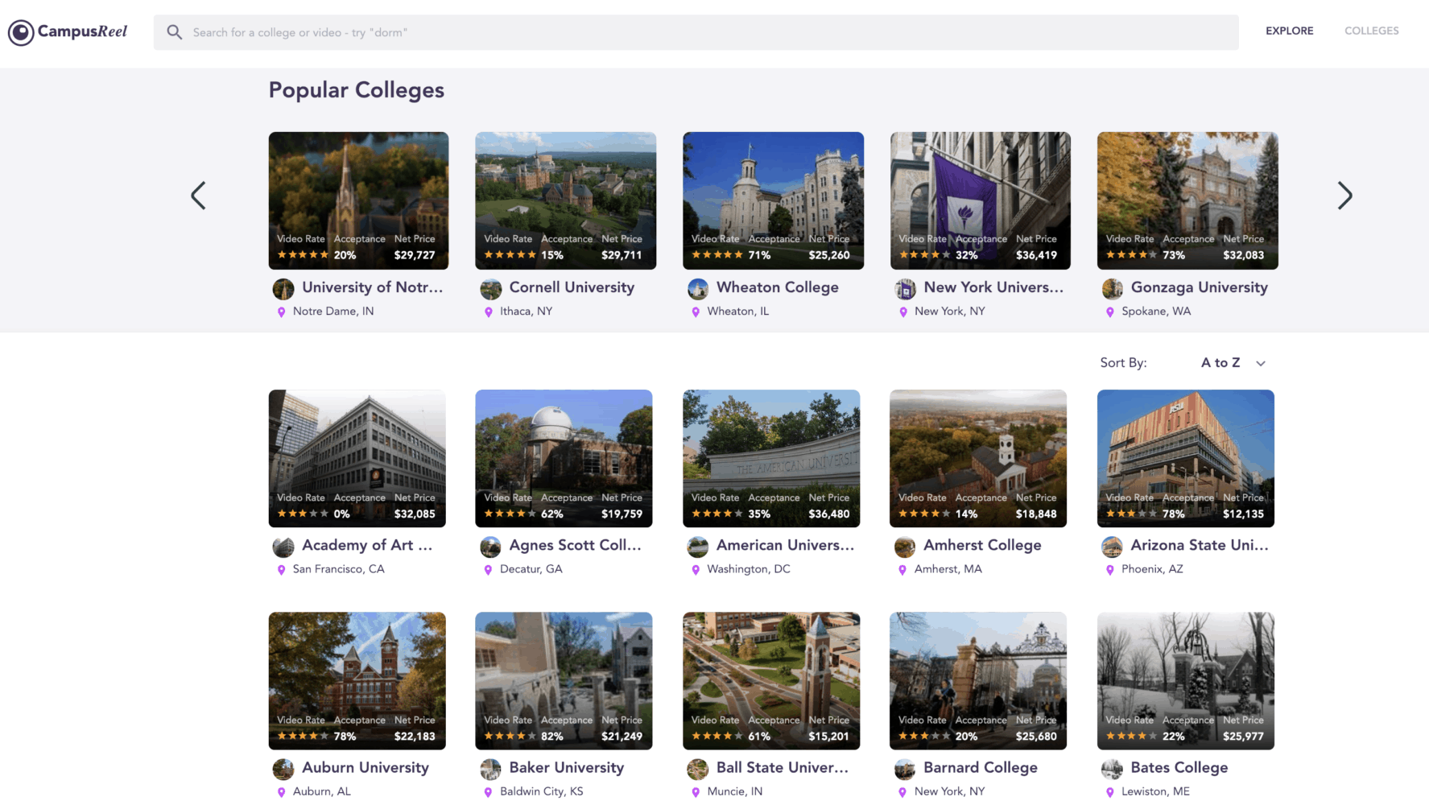Open Academy of Art thumbnail image
This screenshot has height=805, width=1429.
(357, 459)
